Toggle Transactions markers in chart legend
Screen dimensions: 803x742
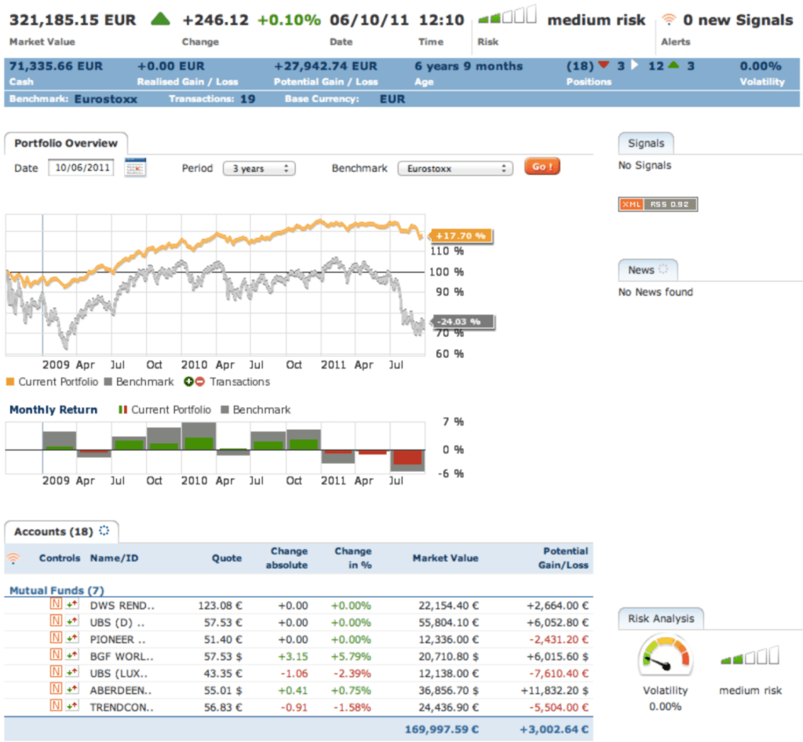coord(228,382)
